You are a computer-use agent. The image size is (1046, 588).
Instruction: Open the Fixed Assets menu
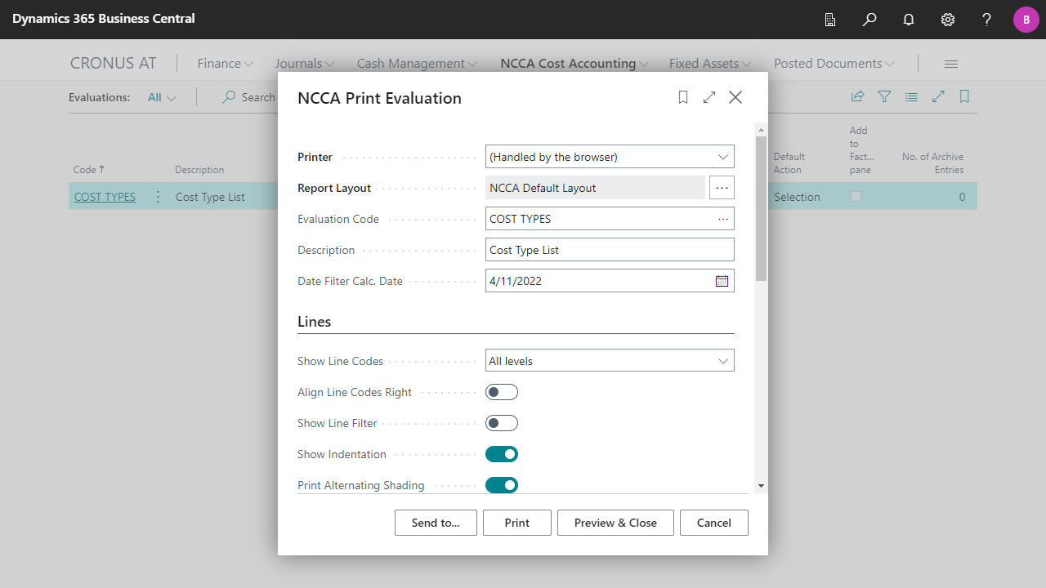point(709,64)
